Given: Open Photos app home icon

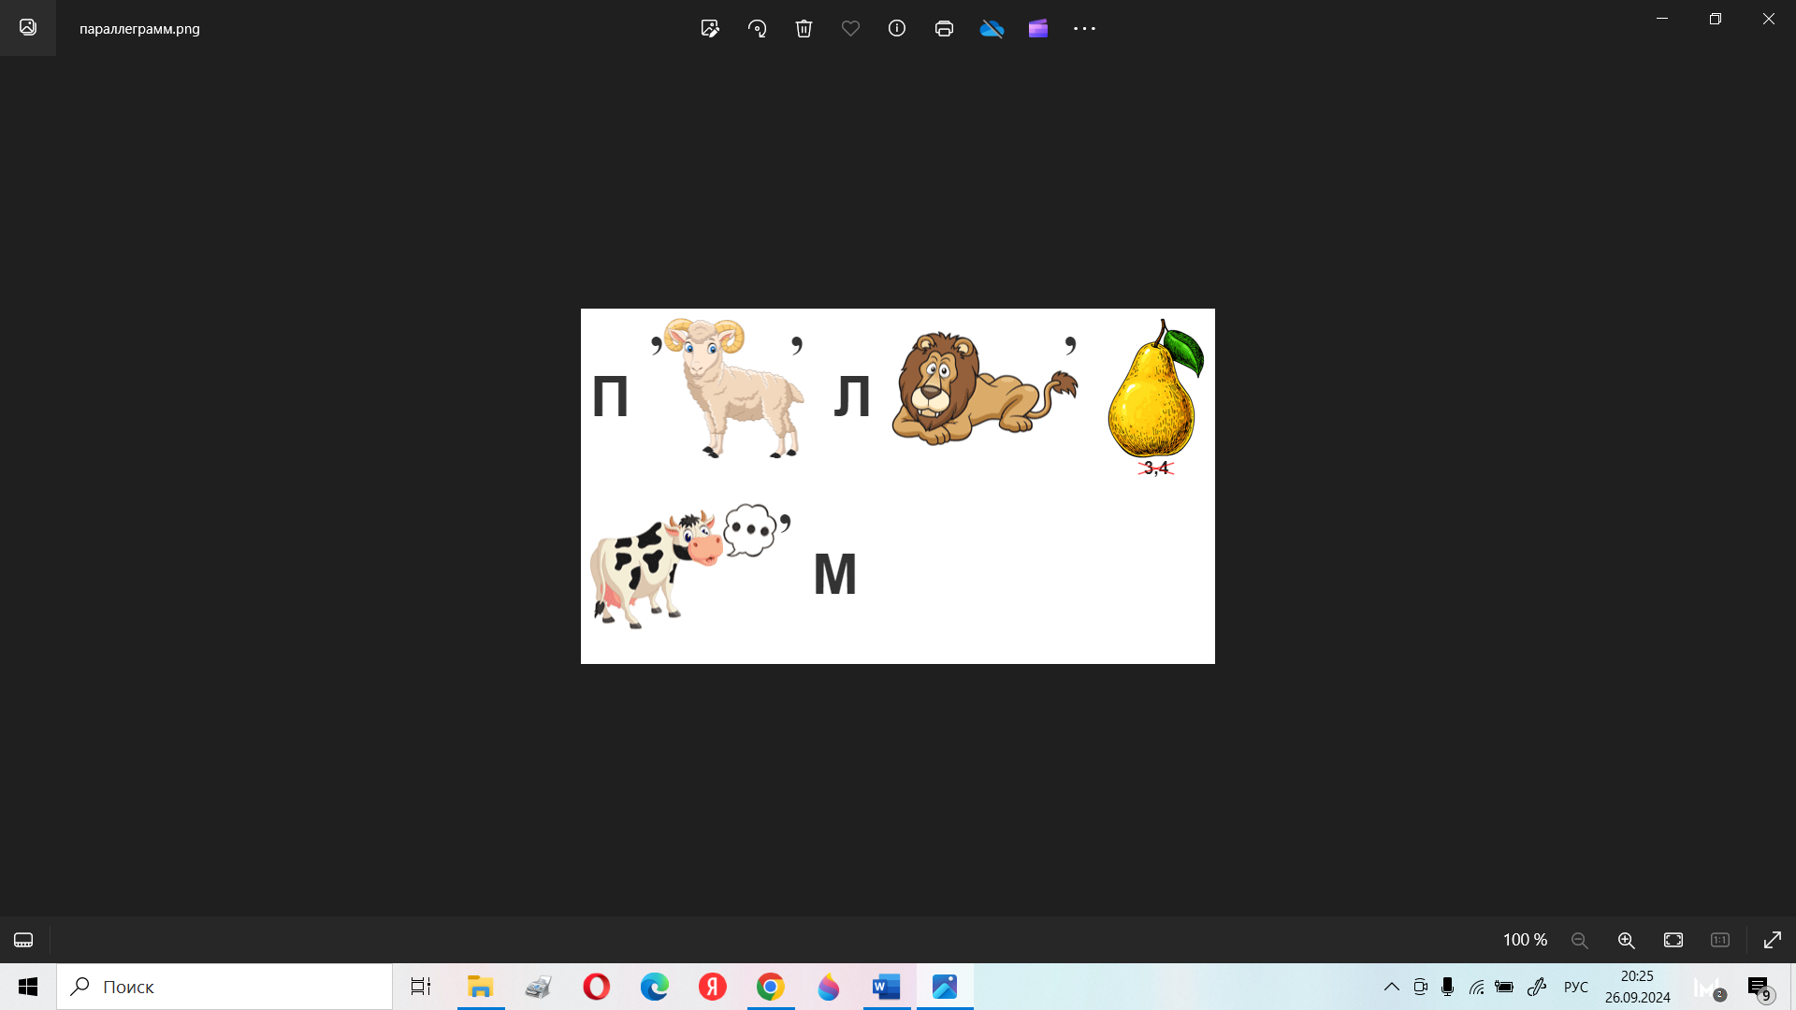Looking at the screenshot, I should 28,27.
